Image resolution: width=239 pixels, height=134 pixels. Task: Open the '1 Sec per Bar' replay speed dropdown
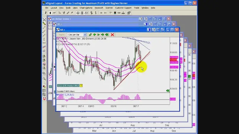85,35
